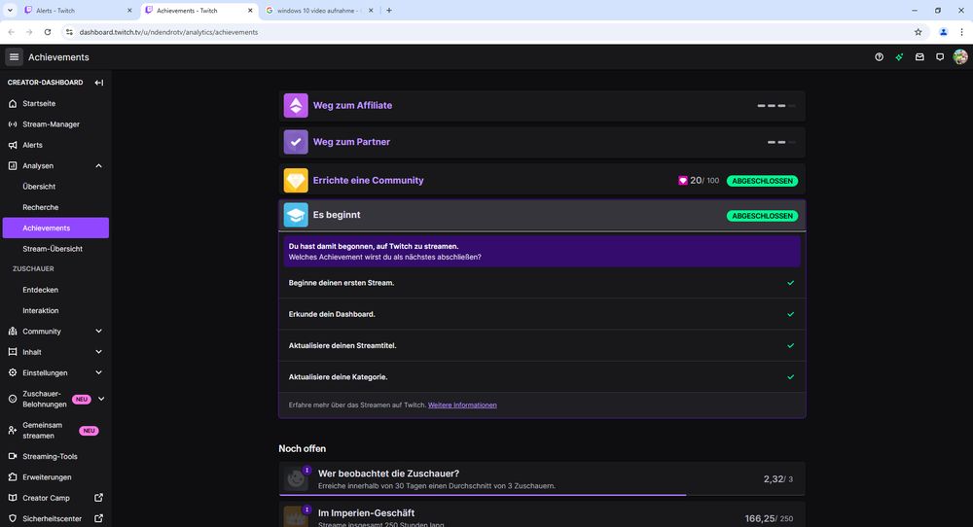973x527 pixels.
Task: Bookmark this page with the star icon
Action: click(918, 32)
